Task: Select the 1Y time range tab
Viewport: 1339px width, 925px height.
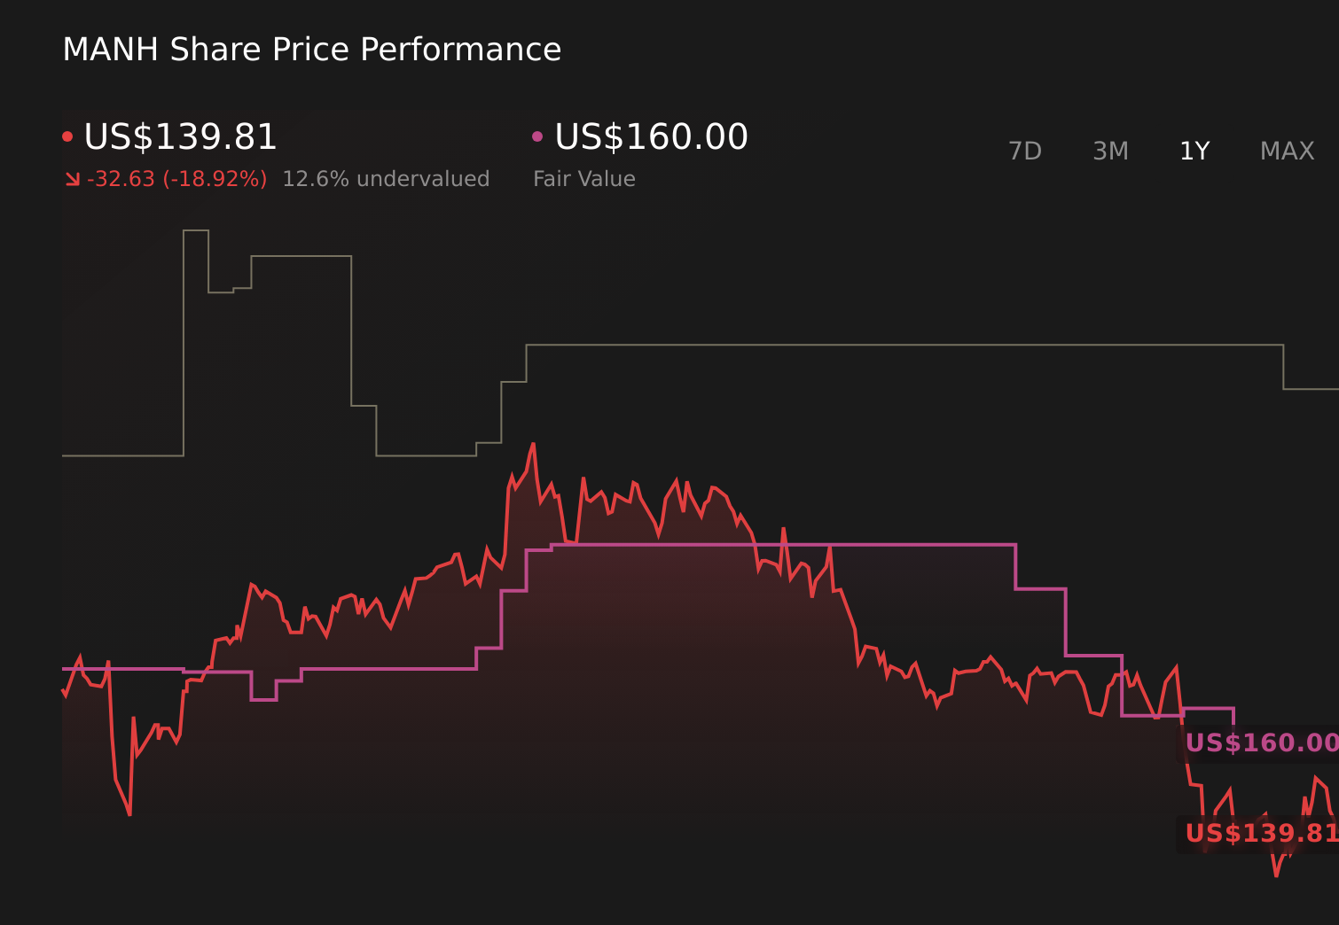Action: 1194,151
